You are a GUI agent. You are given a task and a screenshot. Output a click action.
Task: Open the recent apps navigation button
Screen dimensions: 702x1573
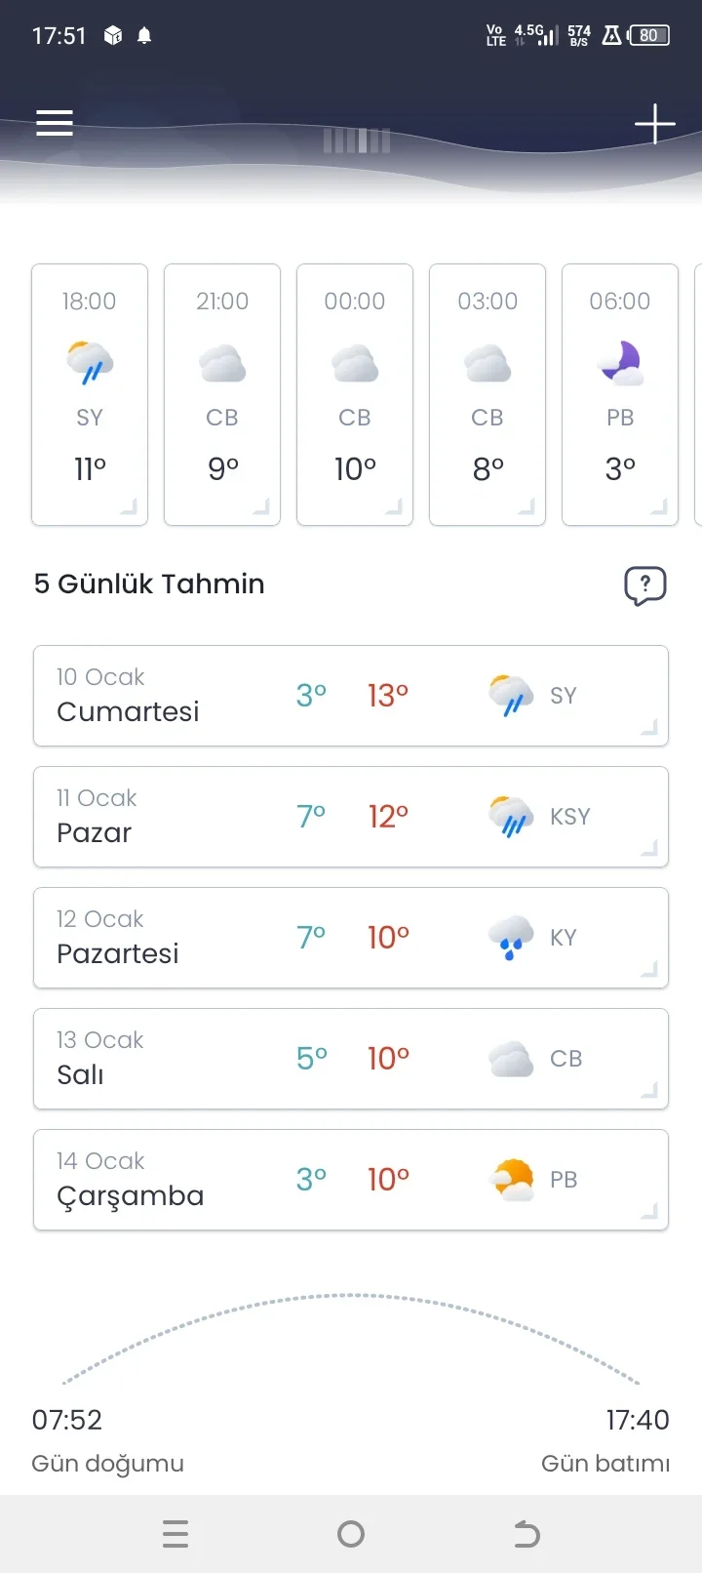coord(175,1534)
